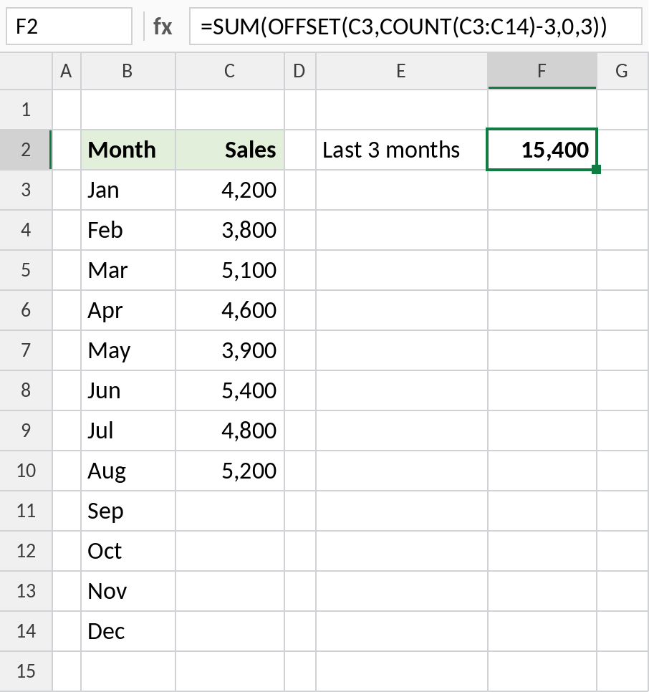
Task: Click the empty Sales cell for Dec
Action: [x=230, y=632]
